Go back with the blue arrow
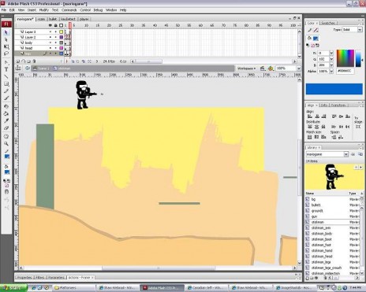Screen dimensions: 366x292 (28, 68)
